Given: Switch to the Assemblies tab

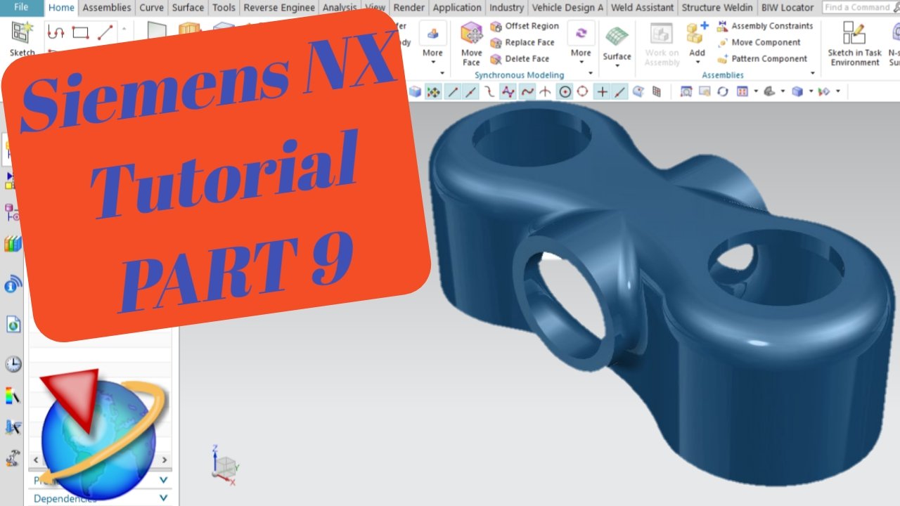Looking at the screenshot, I should point(107,8).
